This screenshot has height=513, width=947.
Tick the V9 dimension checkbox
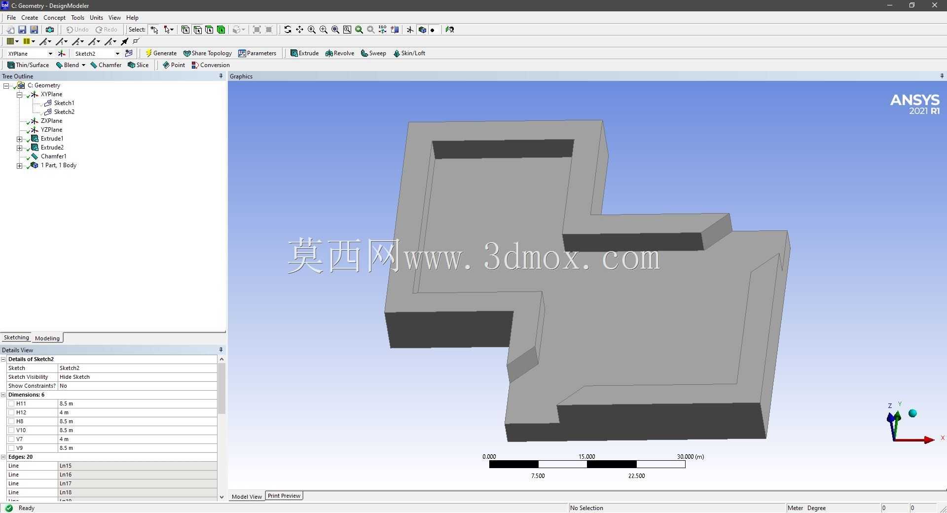click(11, 448)
